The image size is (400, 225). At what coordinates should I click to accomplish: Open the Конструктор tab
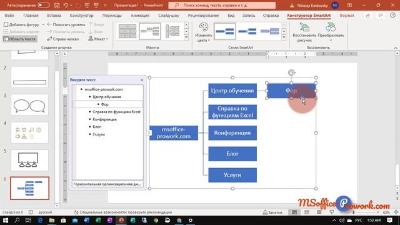tap(82, 16)
